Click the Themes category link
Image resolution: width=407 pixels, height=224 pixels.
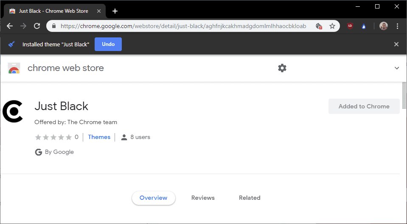[x=99, y=137]
